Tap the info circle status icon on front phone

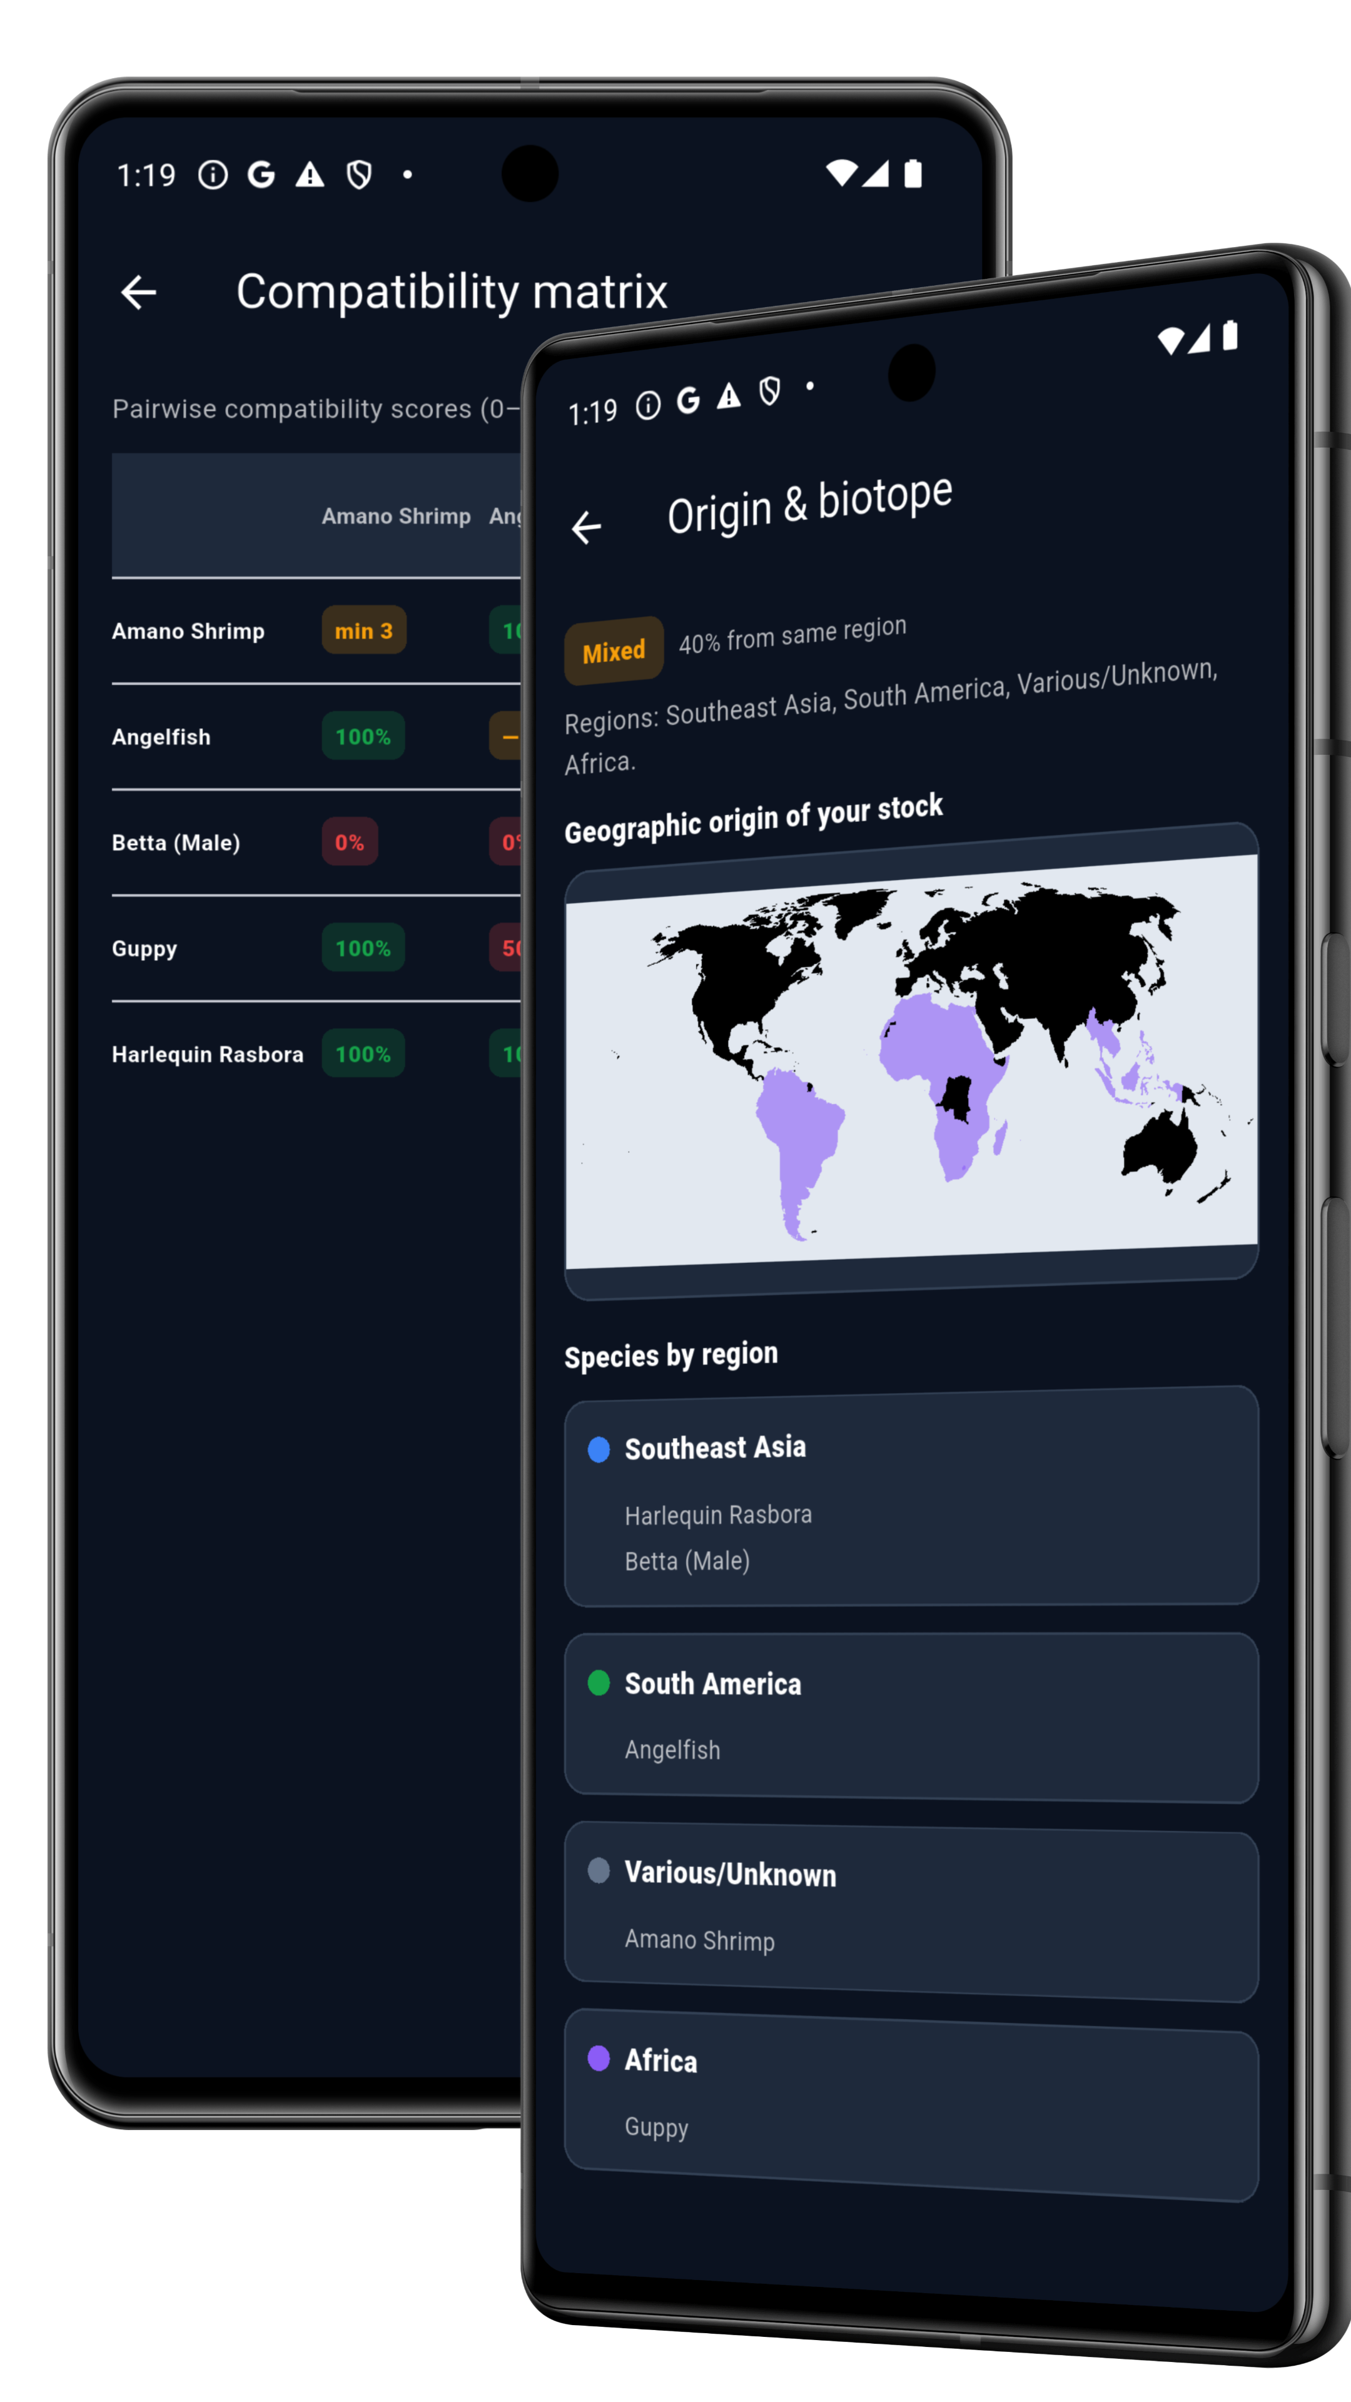pos(648,405)
